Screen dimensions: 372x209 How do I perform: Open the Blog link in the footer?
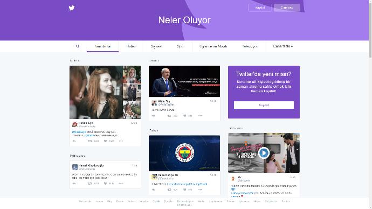pyautogui.click(x=109, y=201)
